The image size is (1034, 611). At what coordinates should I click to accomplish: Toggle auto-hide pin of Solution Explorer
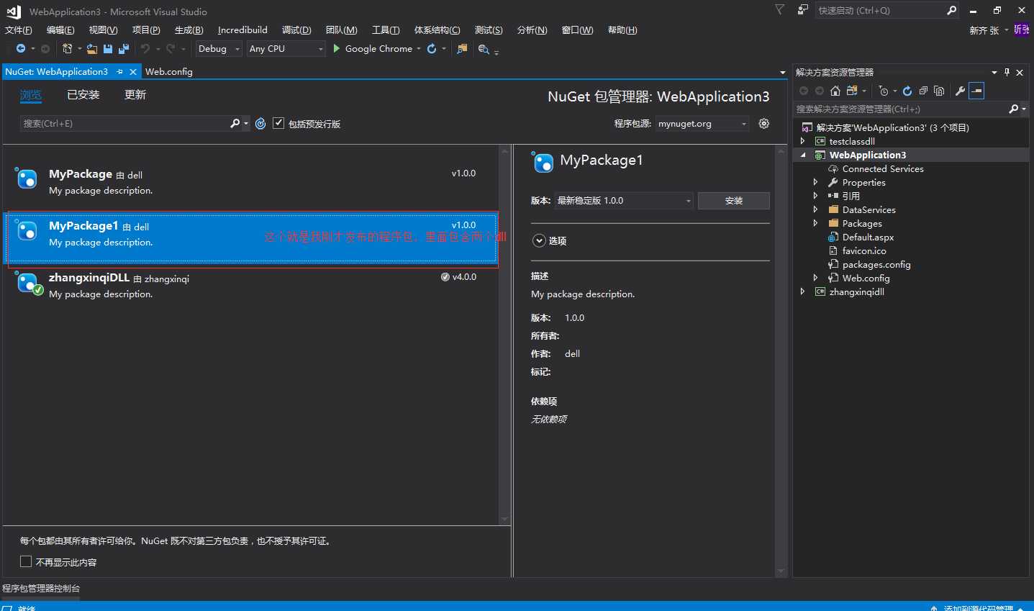click(1007, 72)
